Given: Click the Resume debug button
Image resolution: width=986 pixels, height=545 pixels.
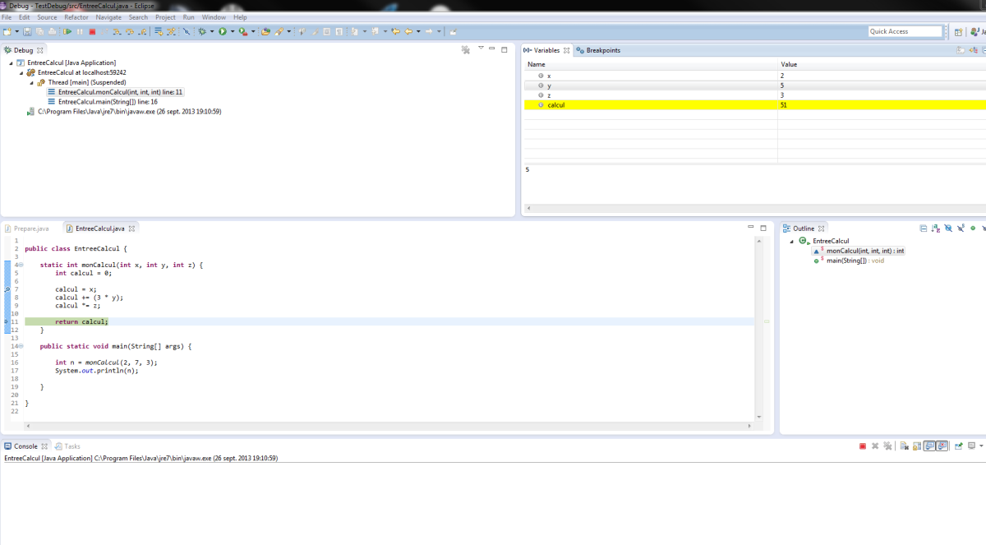Looking at the screenshot, I should pyautogui.click(x=68, y=31).
